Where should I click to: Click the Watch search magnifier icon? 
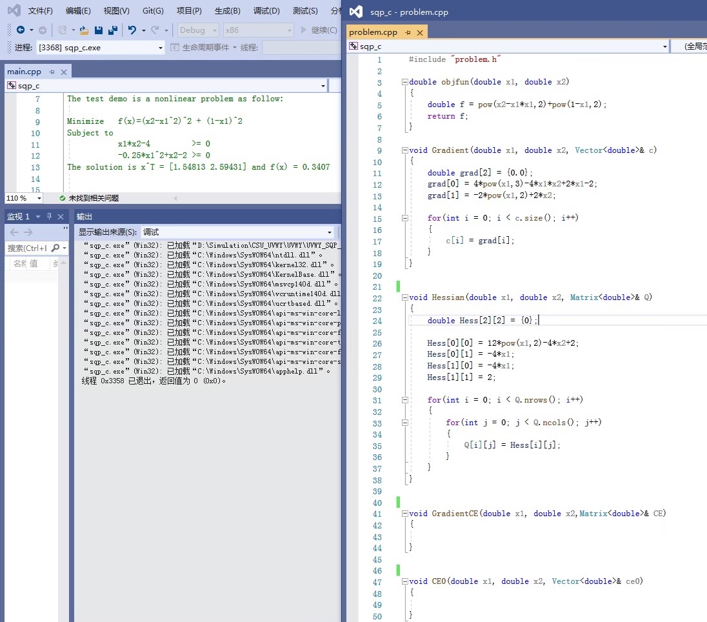pyautogui.click(x=55, y=248)
